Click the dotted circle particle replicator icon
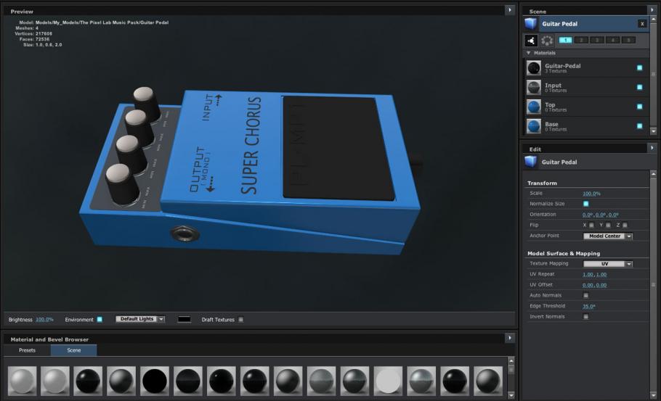 point(547,41)
